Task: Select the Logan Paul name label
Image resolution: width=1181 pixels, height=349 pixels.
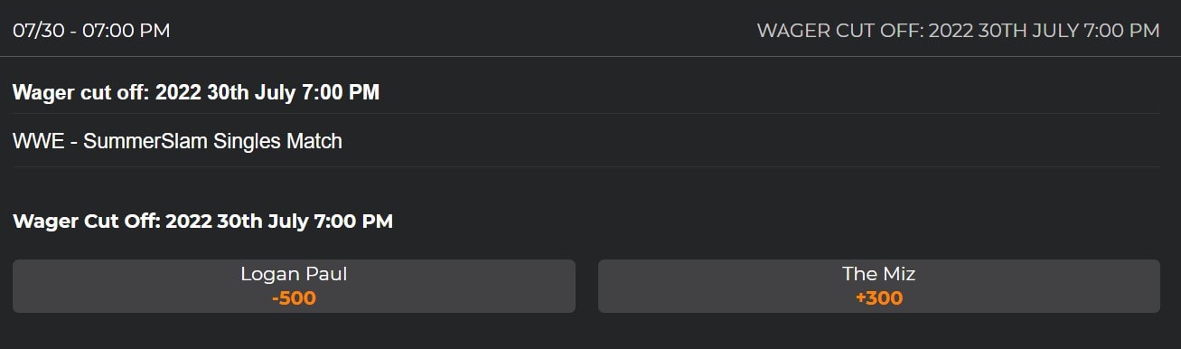Action: tap(294, 274)
